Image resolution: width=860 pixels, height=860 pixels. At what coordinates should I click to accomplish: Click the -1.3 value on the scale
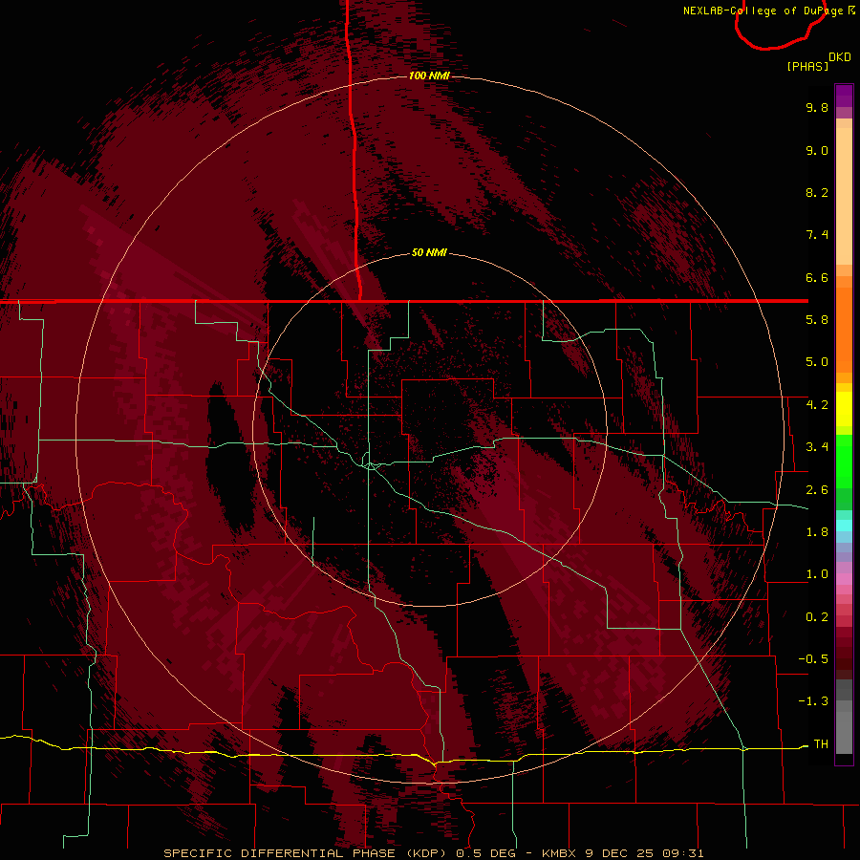(813, 701)
